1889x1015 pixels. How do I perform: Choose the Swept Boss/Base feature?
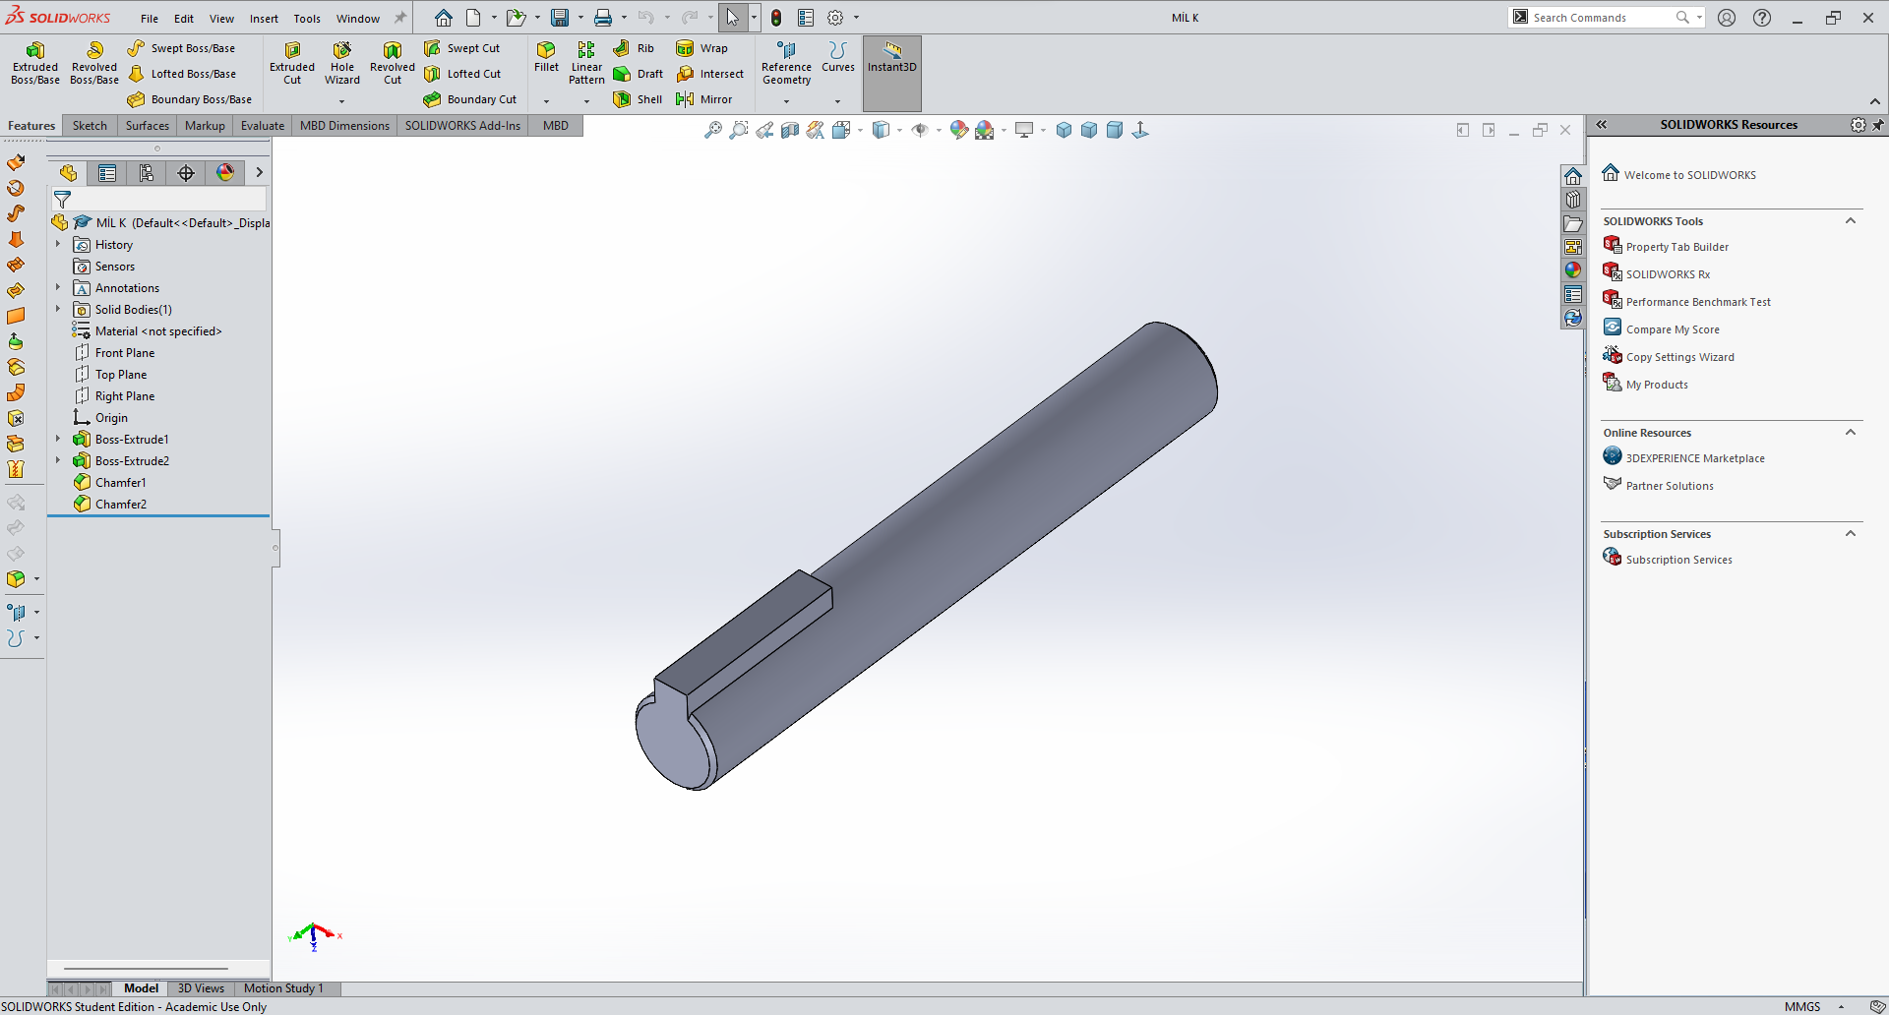(x=182, y=48)
